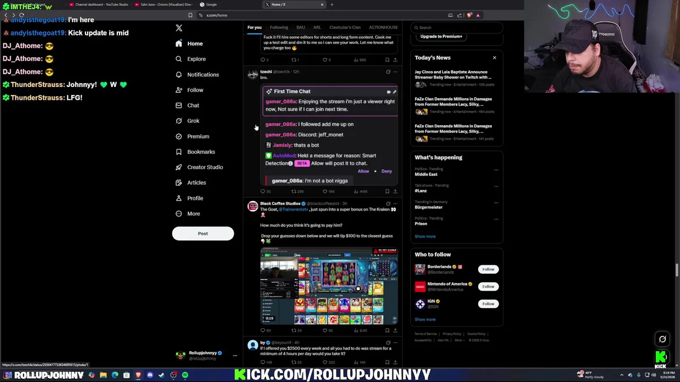The height and width of the screenshot is (382, 680).
Task: Click Grok icon on tzechi's post
Action: pyautogui.click(x=388, y=72)
